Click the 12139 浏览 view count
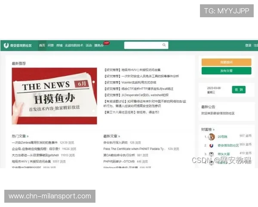The image size is (258, 207). coord(67,142)
